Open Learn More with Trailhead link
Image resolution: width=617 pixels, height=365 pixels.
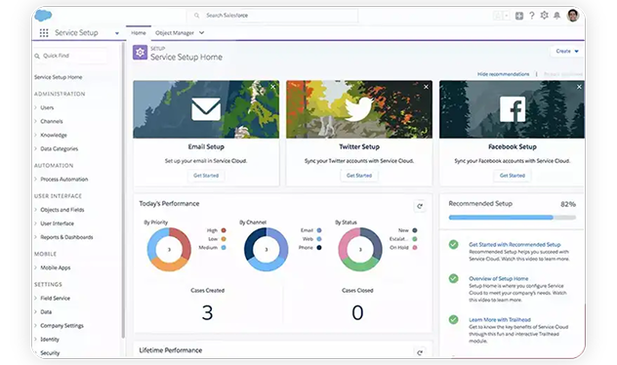500,320
